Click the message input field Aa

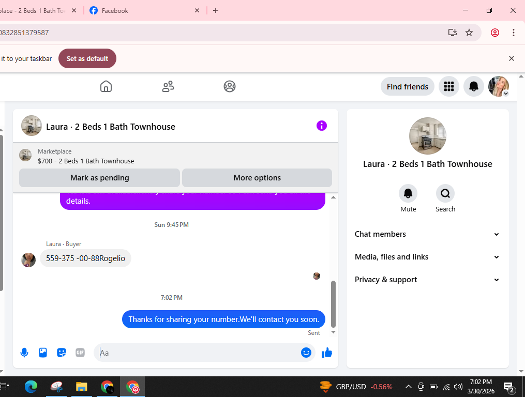pos(198,353)
